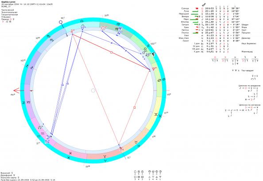Click the Марс row in the positions table
Image resolution: width=263 pixels, height=181 pixels.
[210, 19]
